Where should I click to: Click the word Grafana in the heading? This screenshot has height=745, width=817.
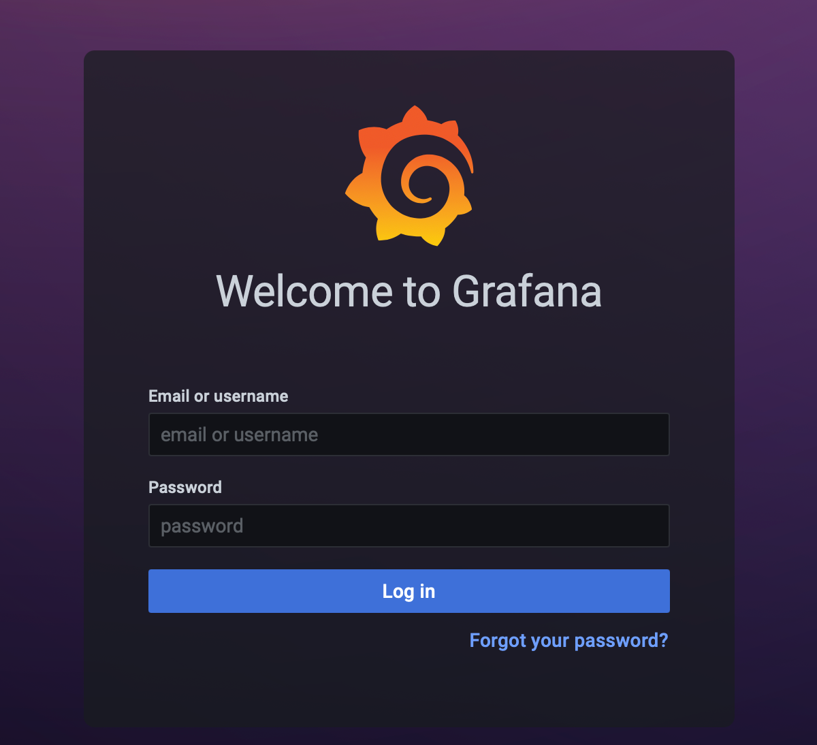pyautogui.click(x=527, y=291)
